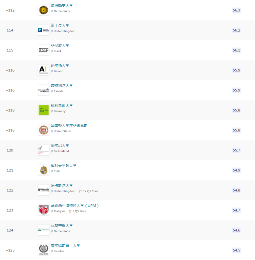Open the 蒙特利尔大学 university link

(x=62, y=86)
